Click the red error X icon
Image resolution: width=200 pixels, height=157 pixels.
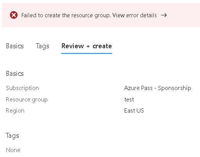coord(14,15)
